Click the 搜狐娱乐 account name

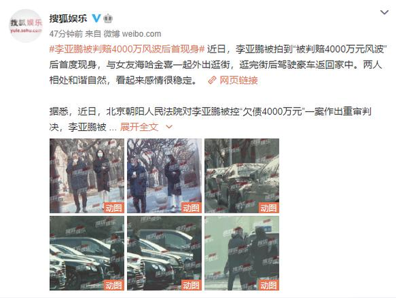pos(68,18)
